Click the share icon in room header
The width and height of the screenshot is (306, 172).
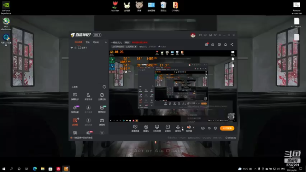tap(232, 44)
